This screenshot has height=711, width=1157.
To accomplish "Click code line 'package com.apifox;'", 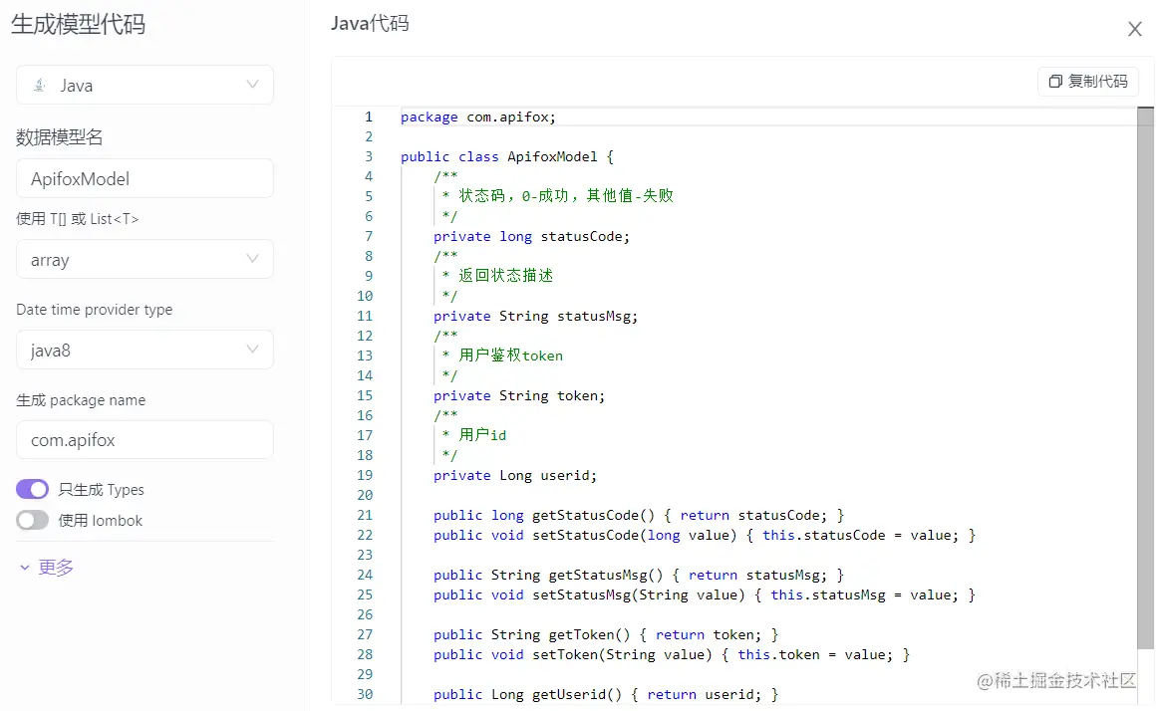I will pos(478,117).
